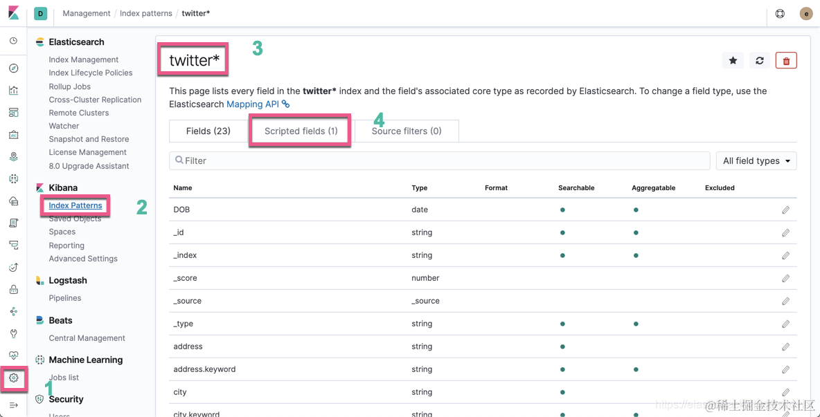820x417 pixels.
Task: Open Rollup Jobs
Action: coord(69,86)
